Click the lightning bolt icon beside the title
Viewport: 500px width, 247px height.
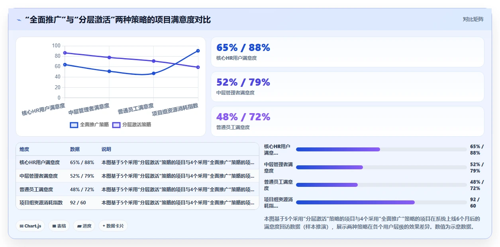click(x=19, y=20)
